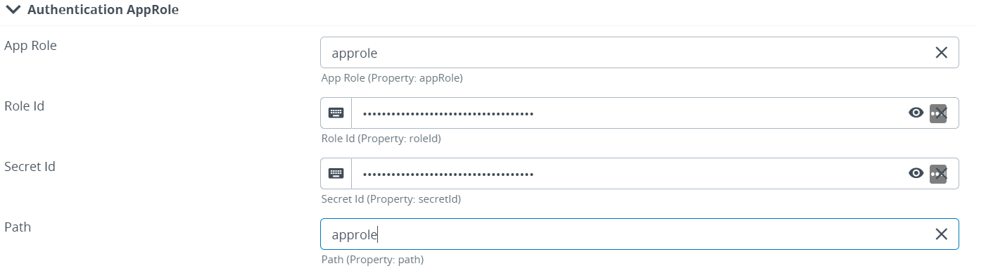986x278 pixels.
Task: Place the cursor in the Path input
Action: pyautogui.click(x=626, y=234)
